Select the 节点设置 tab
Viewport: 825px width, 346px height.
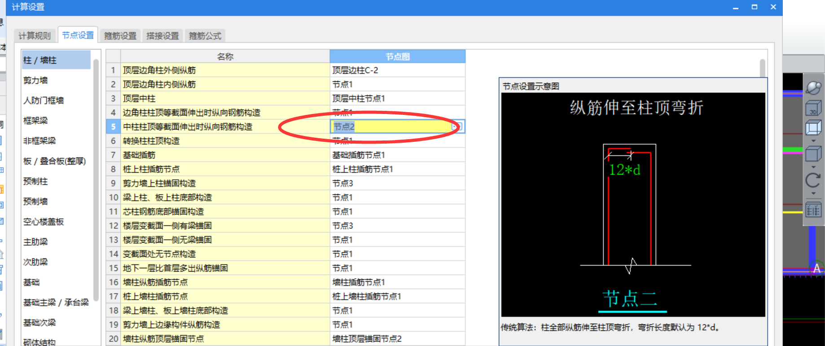pos(78,35)
